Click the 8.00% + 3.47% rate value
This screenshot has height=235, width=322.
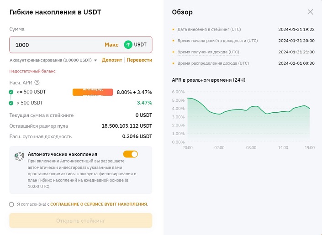coord(134,92)
